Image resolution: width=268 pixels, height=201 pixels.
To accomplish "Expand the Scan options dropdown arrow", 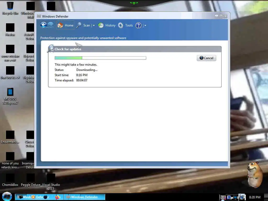I will (x=94, y=25).
